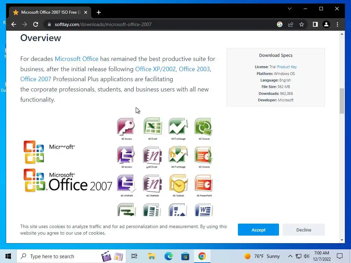Click top-row MS Frontpage icon
This screenshot has width=351, height=263.
coord(178,126)
